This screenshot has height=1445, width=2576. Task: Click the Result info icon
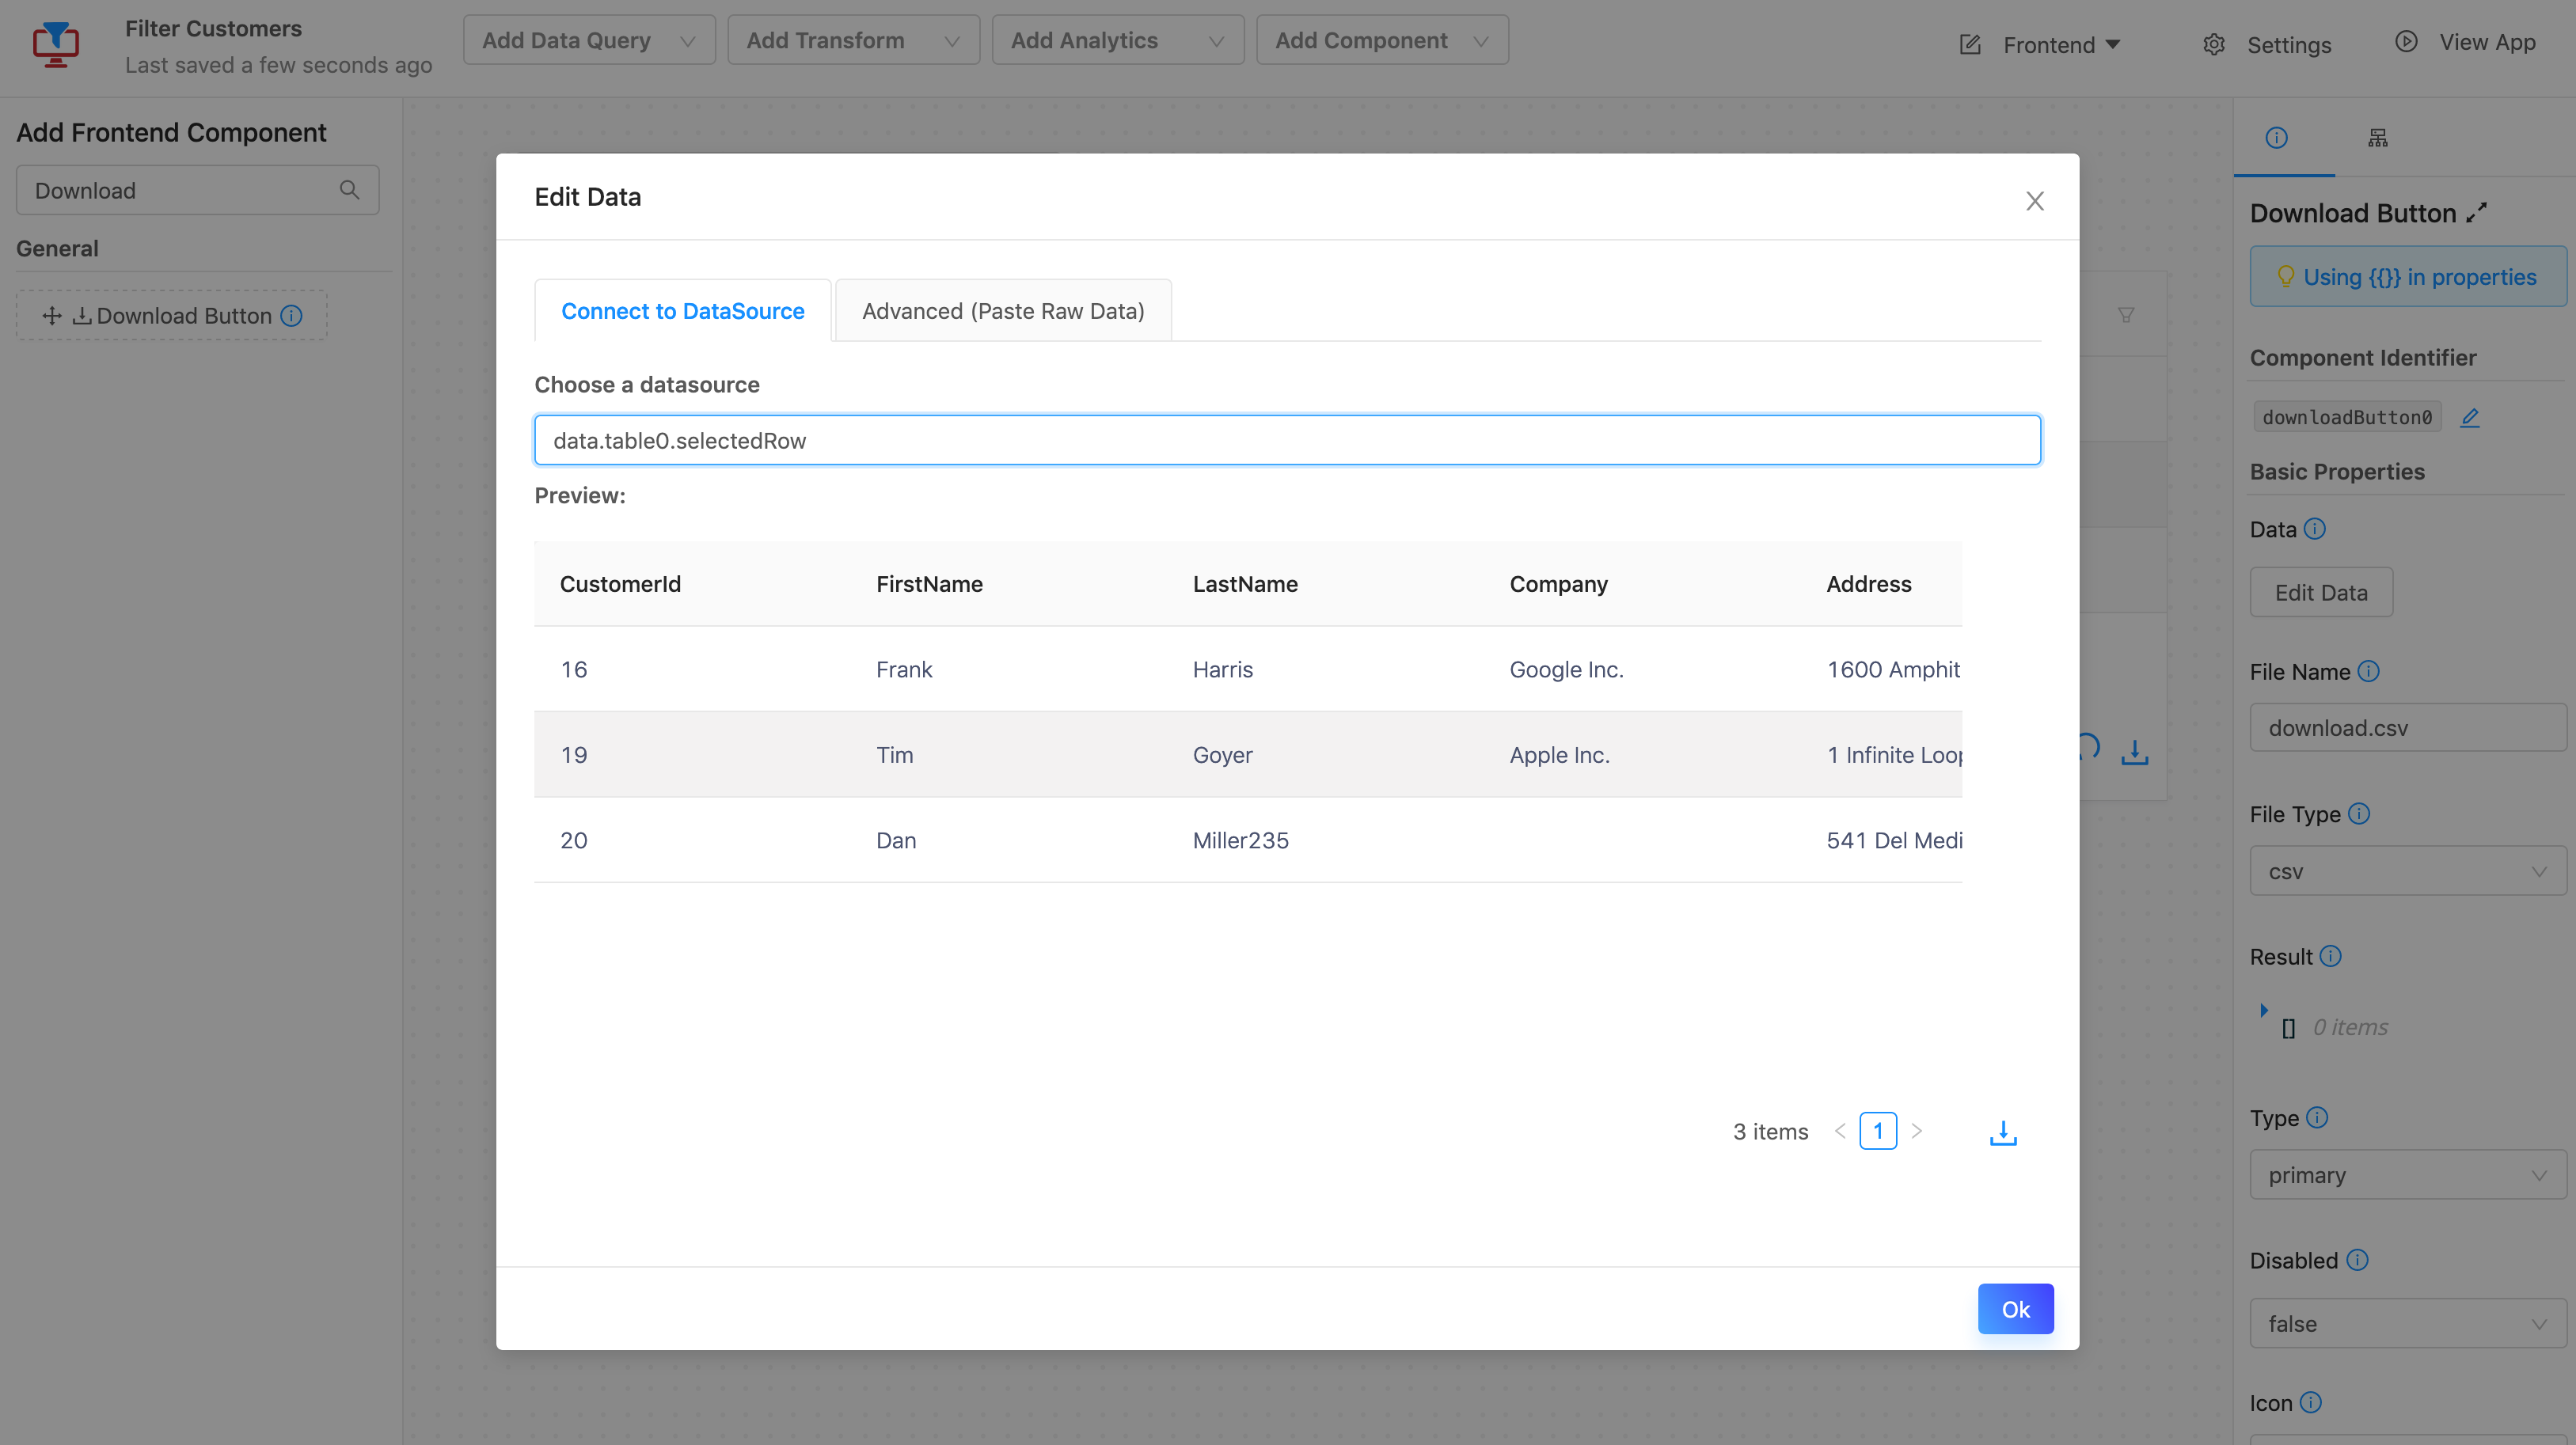[2330, 956]
